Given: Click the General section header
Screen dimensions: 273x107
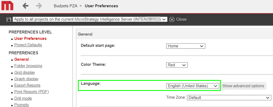Looking at the screenshot, I should pos(85,34).
